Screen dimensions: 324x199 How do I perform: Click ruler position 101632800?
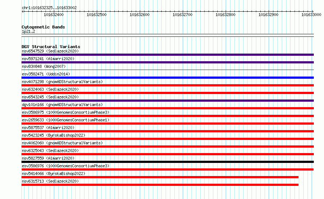coord(226,15)
